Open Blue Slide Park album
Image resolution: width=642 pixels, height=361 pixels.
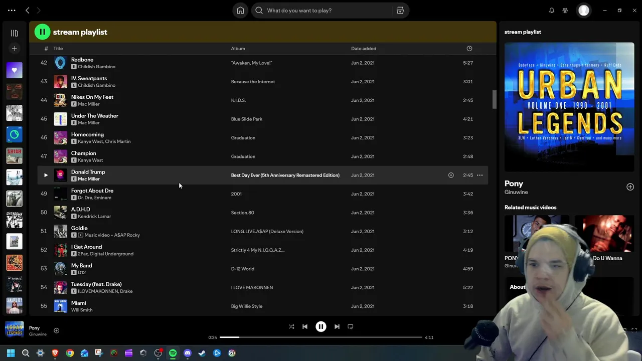247,119
